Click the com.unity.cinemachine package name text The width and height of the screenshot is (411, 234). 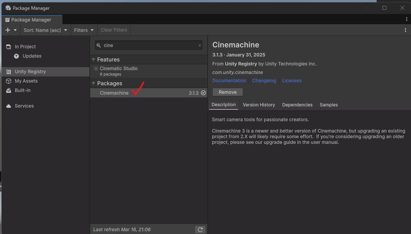[x=237, y=72]
